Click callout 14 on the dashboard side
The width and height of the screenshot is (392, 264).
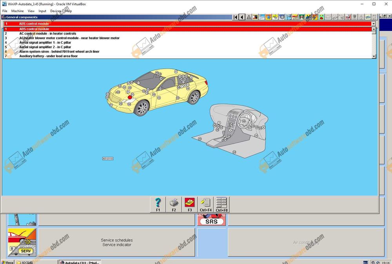[256, 135]
